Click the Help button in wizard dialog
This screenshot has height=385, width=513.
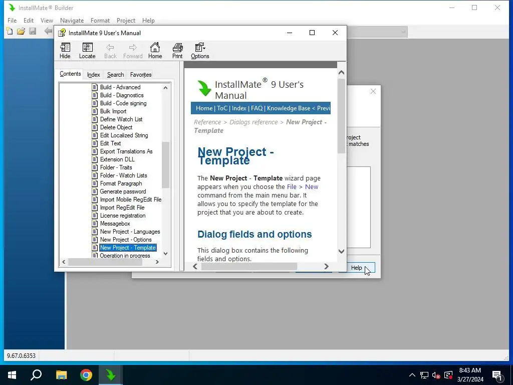(x=361, y=268)
